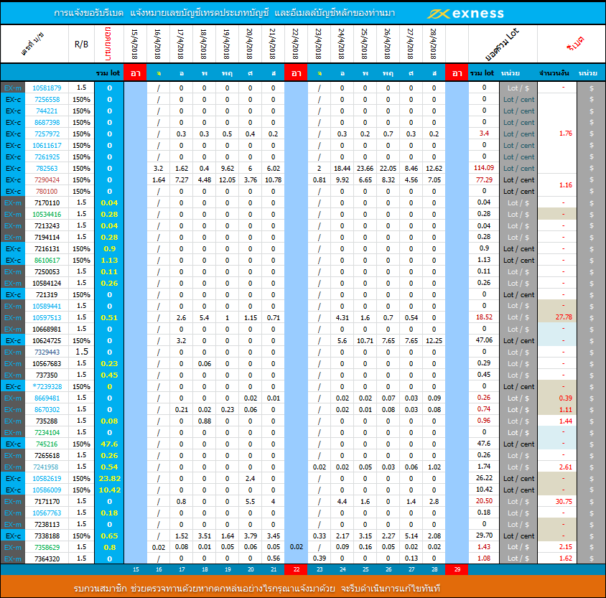Image resolution: width=606 pixels, height=598 pixels.
Task: Click green account number 8610617
Action: coord(47,261)
